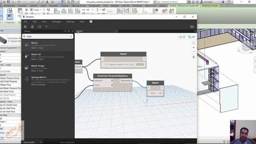
Task: Click Revit Communication Center satellite icon
Action: coord(193,2)
